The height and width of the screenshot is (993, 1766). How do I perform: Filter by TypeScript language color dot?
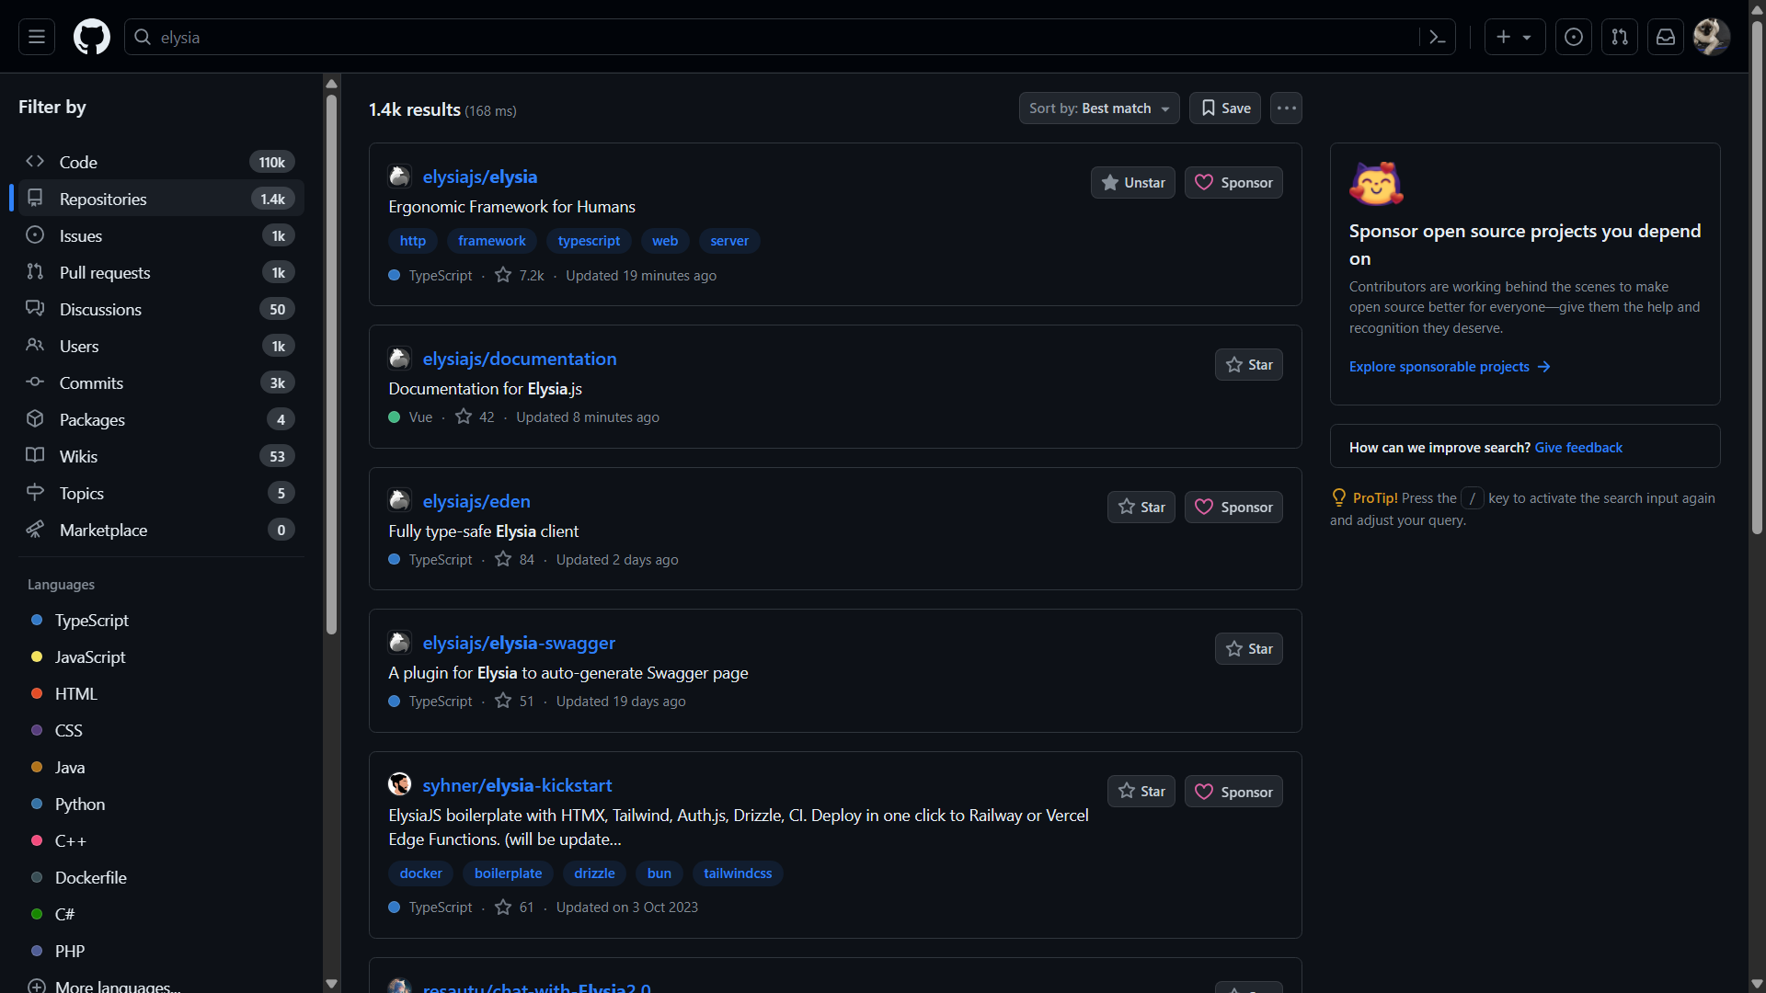tap(37, 621)
